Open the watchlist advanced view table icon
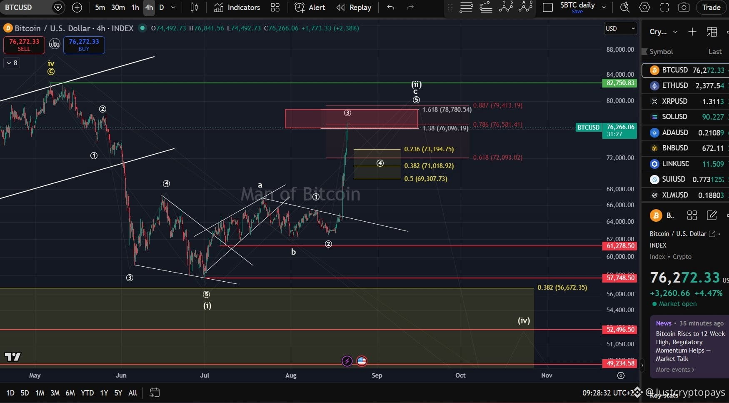This screenshot has height=403, width=729. 712,32
